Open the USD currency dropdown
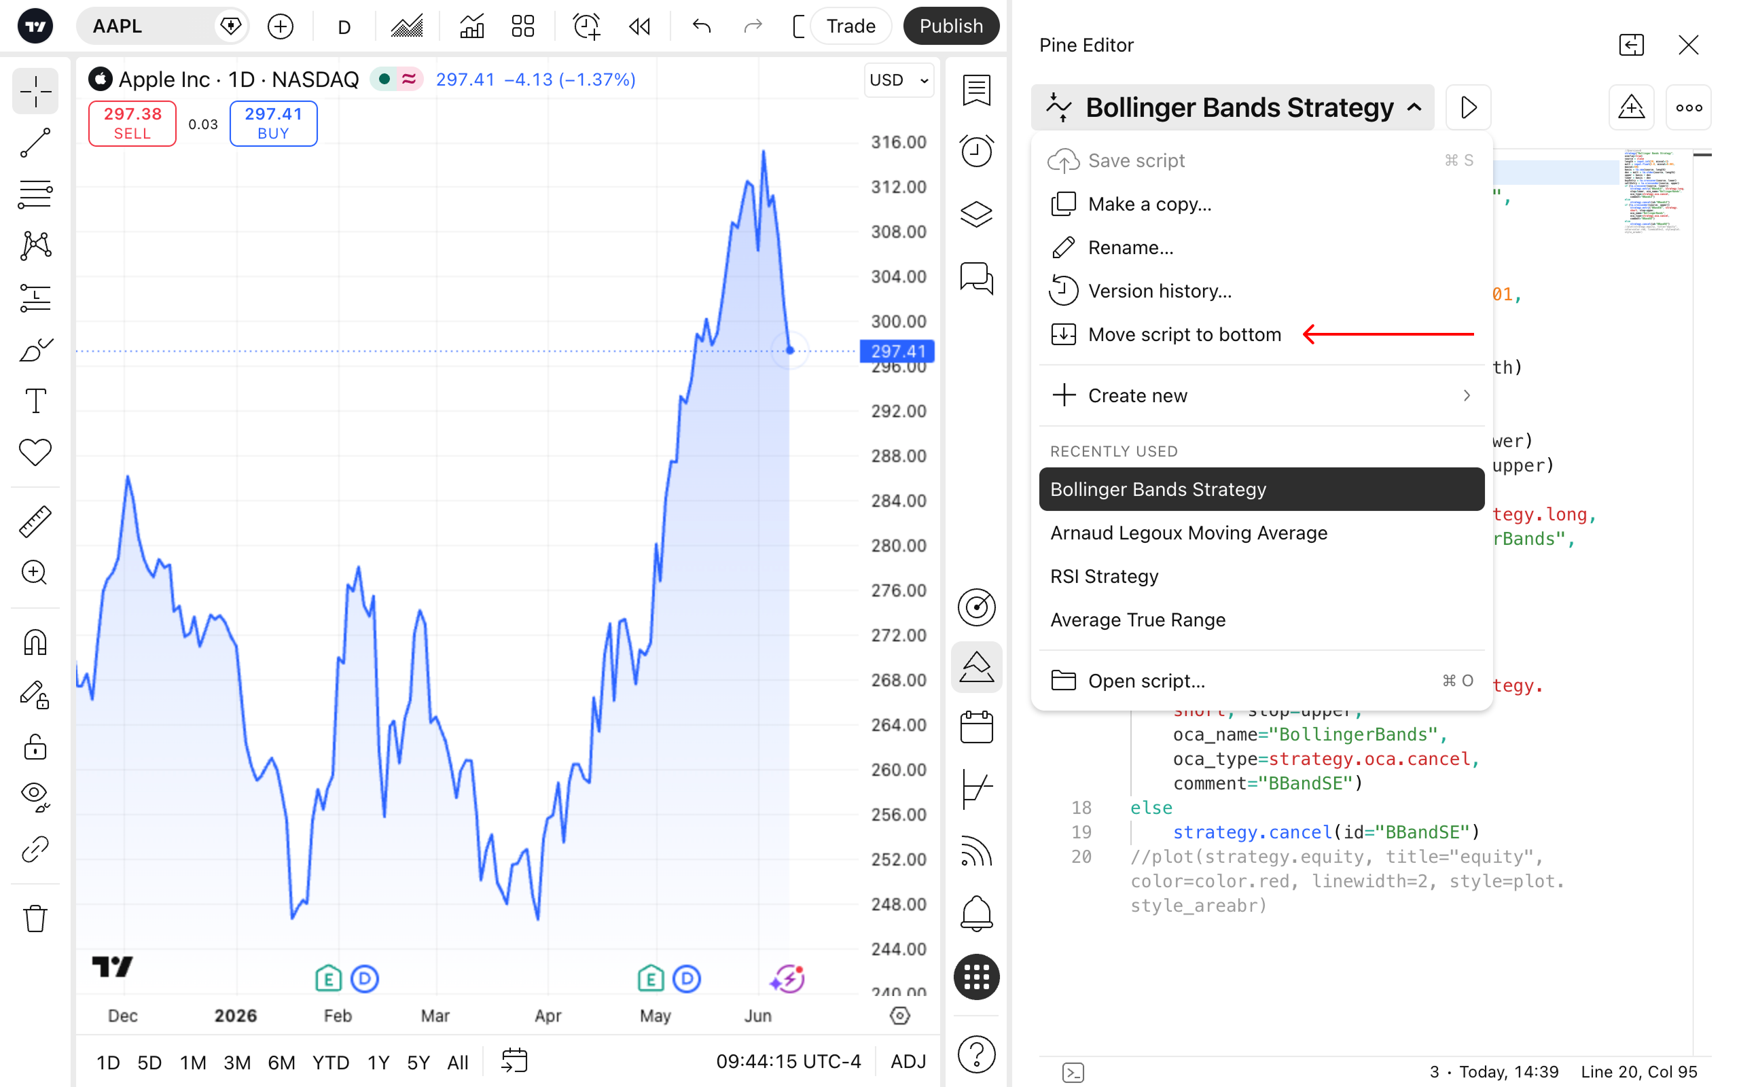The image size is (1739, 1087). click(x=899, y=79)
